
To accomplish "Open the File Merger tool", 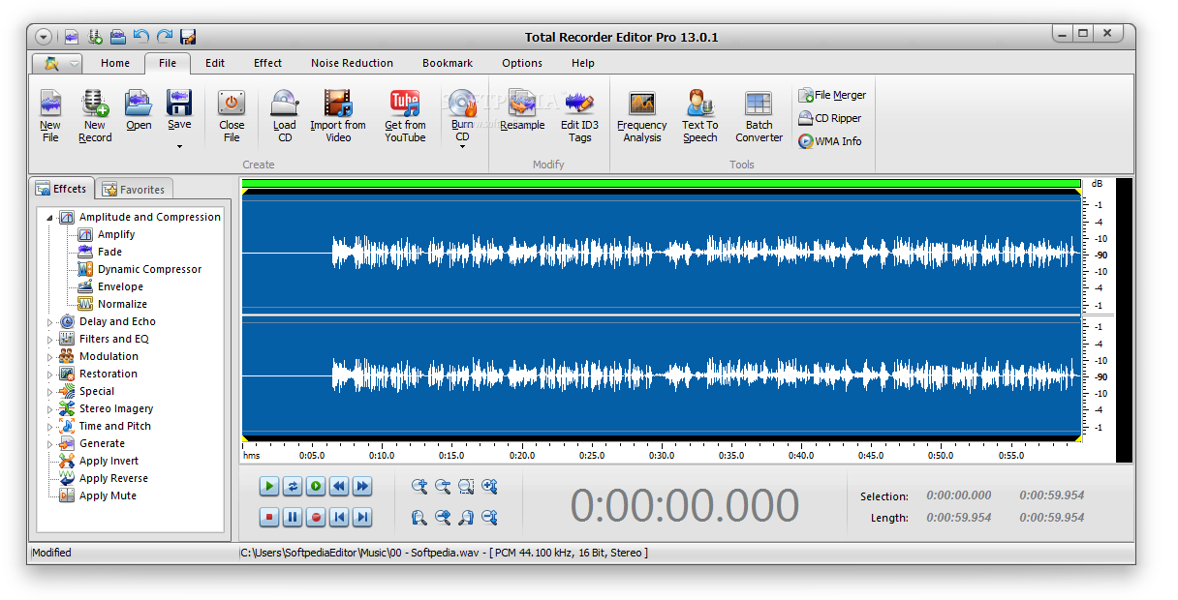I will coord(832,95).
